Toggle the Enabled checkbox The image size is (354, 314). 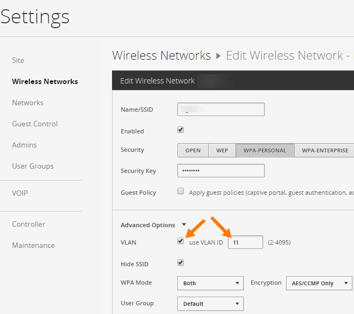(181, 130)
